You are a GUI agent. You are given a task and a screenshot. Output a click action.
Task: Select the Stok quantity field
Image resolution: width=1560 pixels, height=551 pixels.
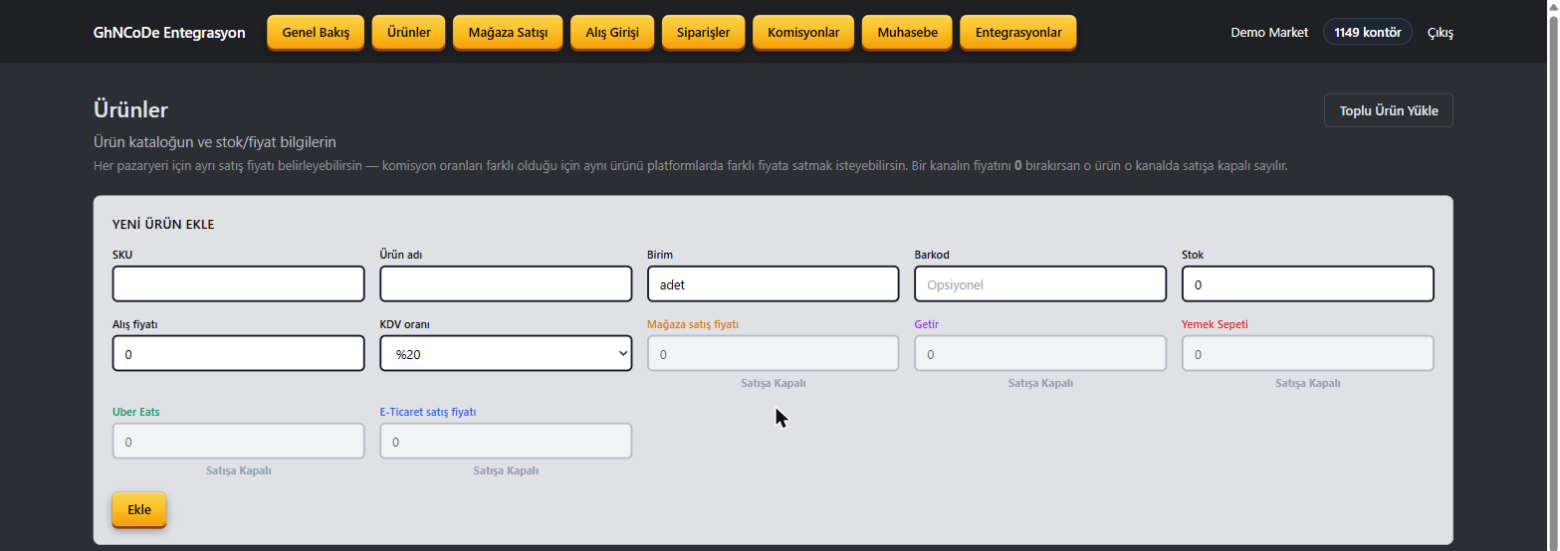1307,283
